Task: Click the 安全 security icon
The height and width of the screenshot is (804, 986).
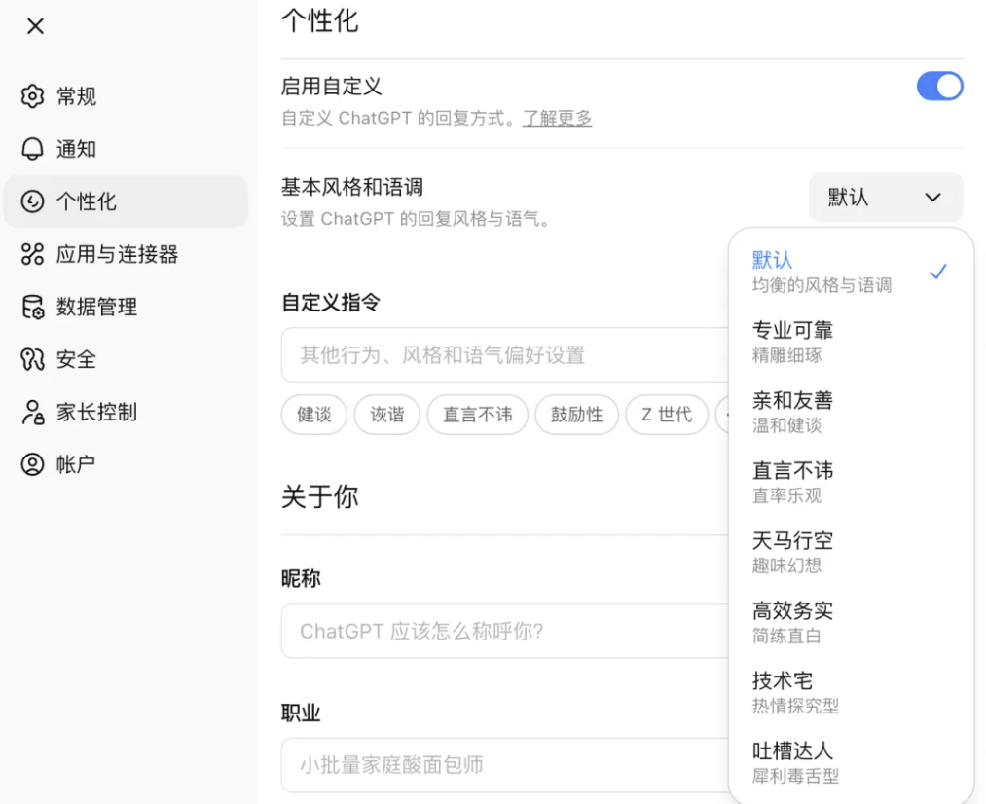Action: click(33, 359)
